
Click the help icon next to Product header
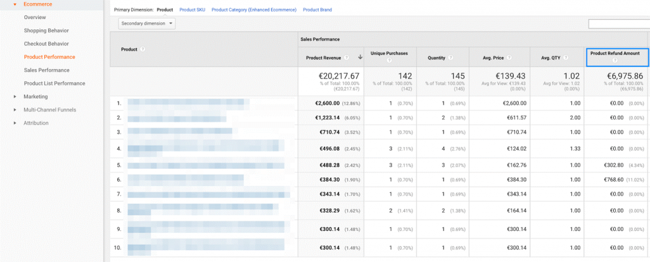coord(142,49)
